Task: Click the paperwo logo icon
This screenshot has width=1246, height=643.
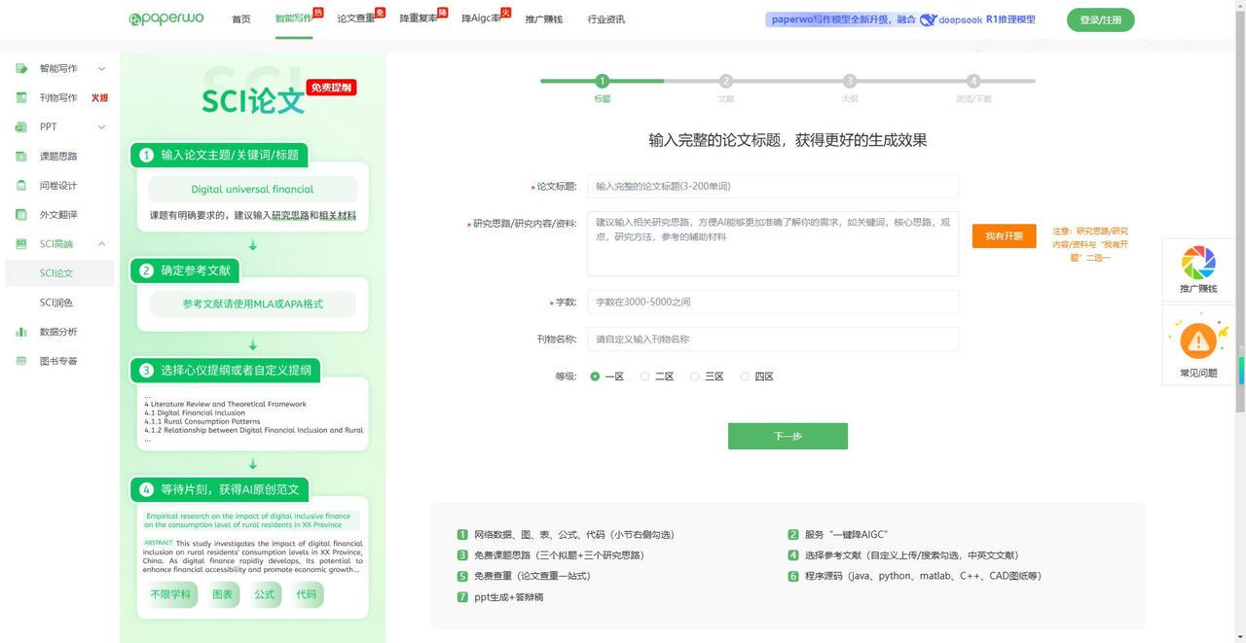Action: coord(135,18)
